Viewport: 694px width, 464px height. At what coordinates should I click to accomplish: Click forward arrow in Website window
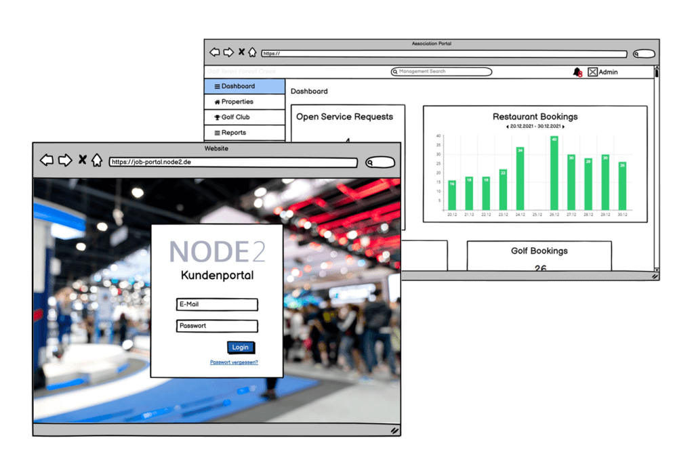click(65, 160)
